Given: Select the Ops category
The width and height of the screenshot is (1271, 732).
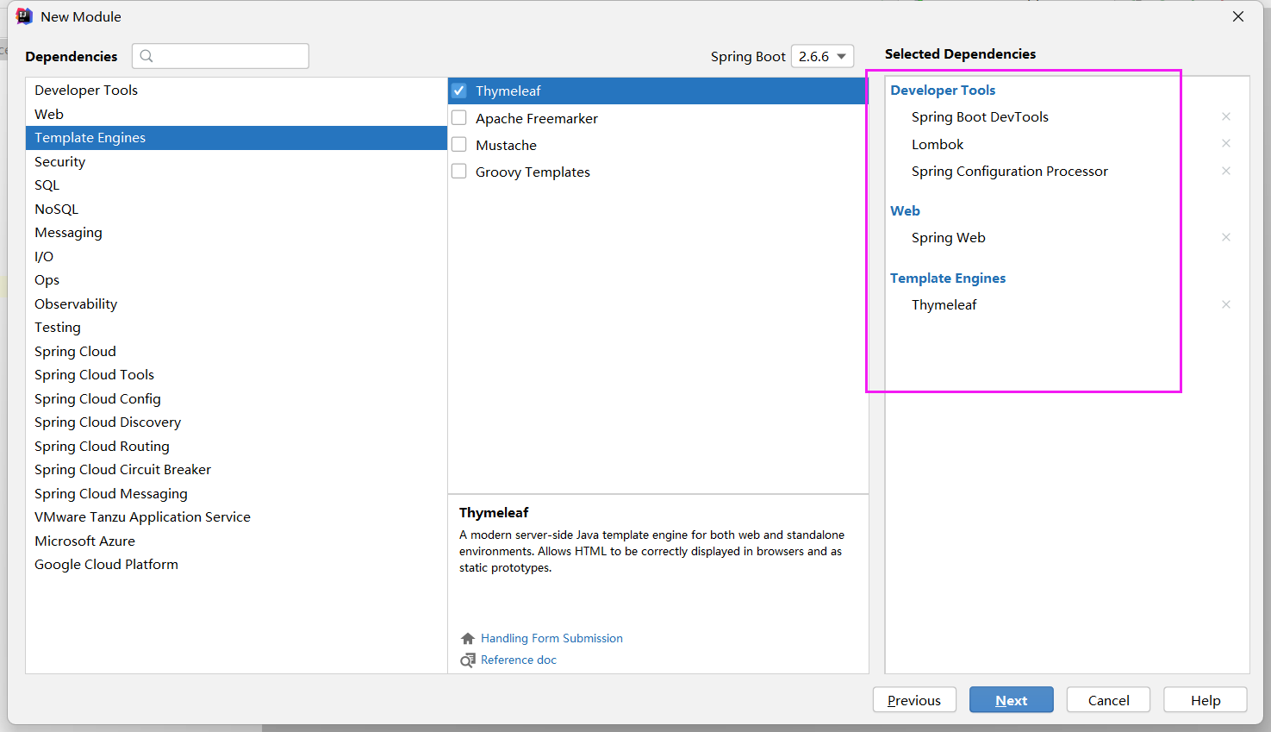Looking at the screenshot, I should coord(236,280).
